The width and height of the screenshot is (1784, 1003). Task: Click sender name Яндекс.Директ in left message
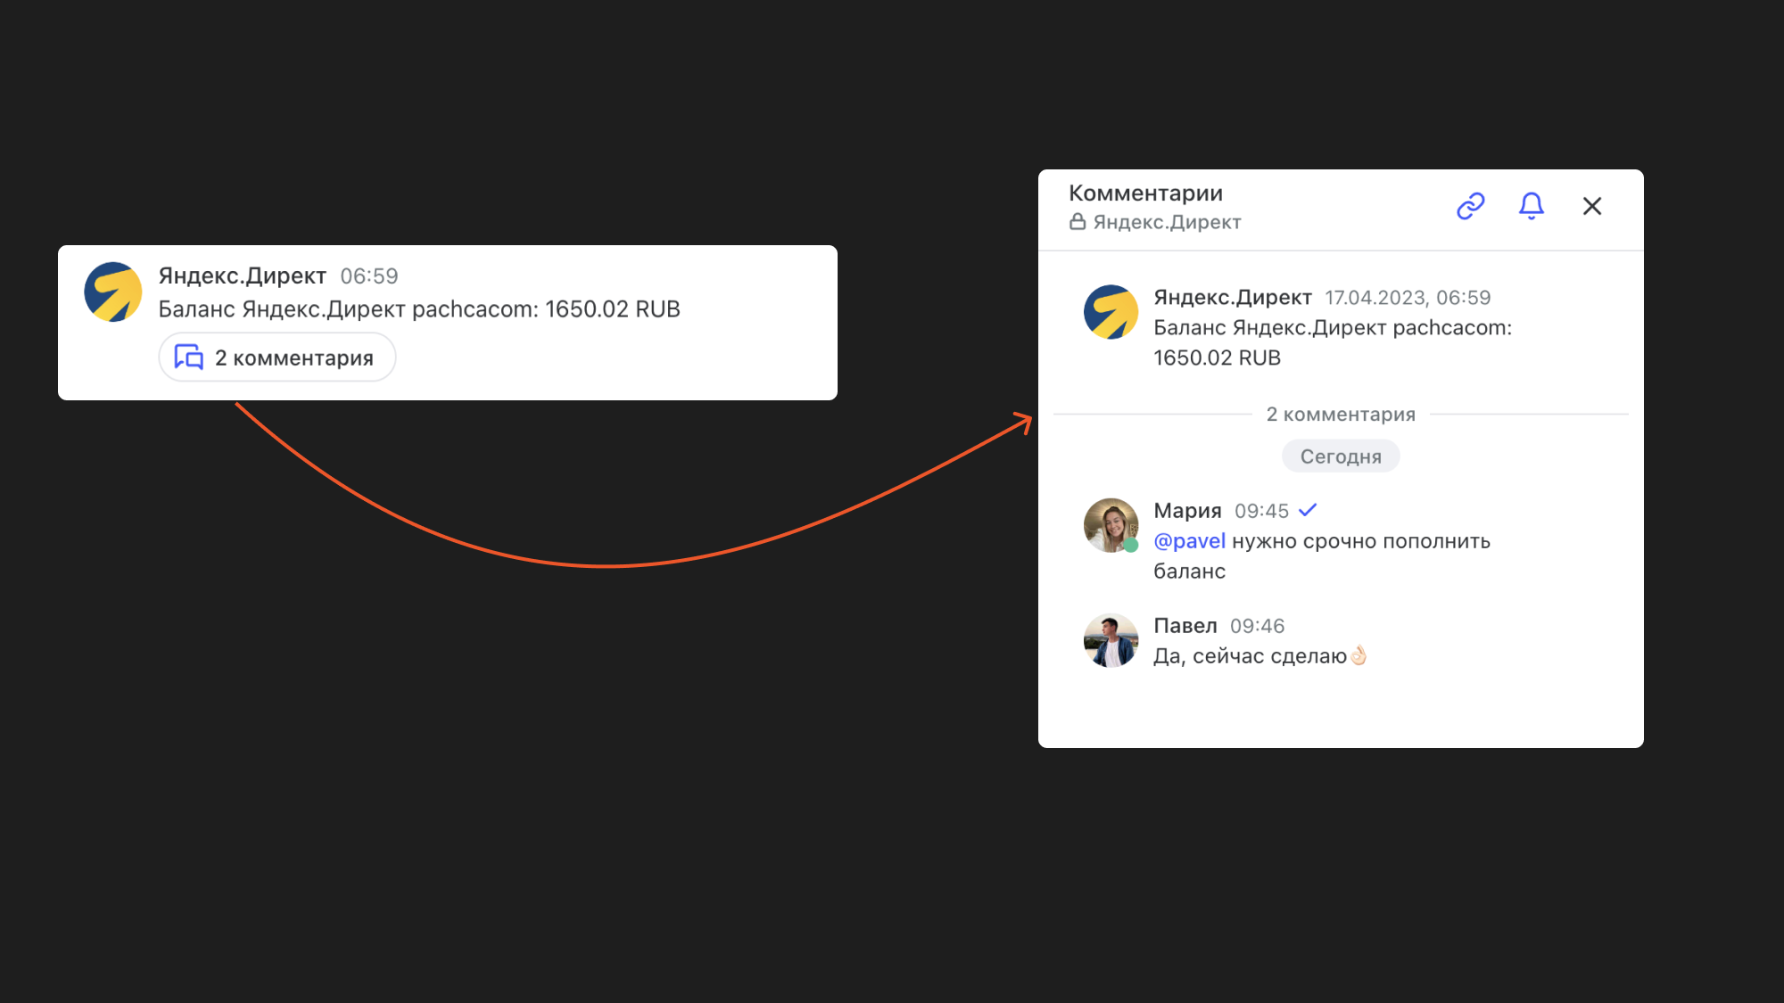[242, 276]
